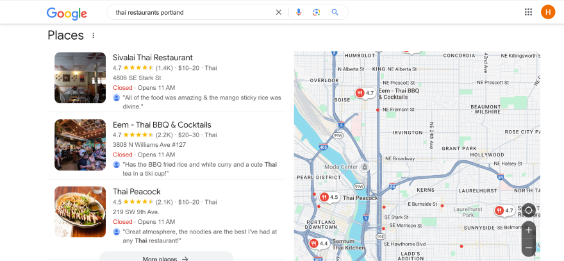Viewport: 564px width, 261px height.
Task: Center map on my location
Action: (x=528, y=210)
